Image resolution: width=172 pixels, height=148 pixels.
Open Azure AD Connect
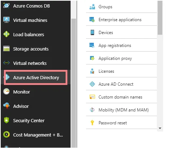121,84
